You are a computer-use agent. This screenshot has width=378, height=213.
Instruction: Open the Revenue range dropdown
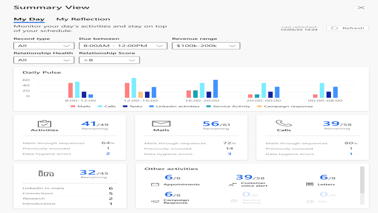[x=206, y=46]
